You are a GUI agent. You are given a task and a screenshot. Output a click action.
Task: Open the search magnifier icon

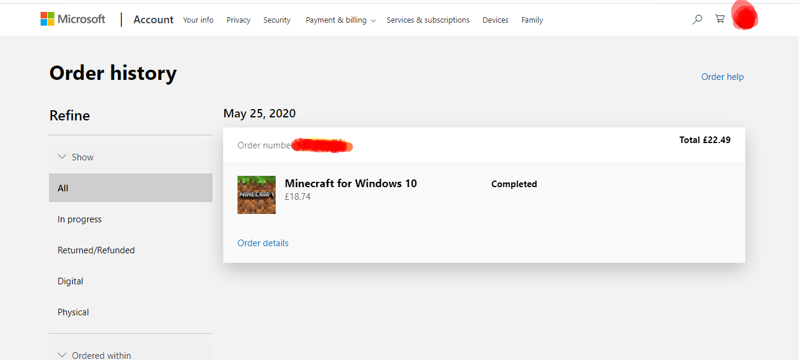click(x=697, y=20)
